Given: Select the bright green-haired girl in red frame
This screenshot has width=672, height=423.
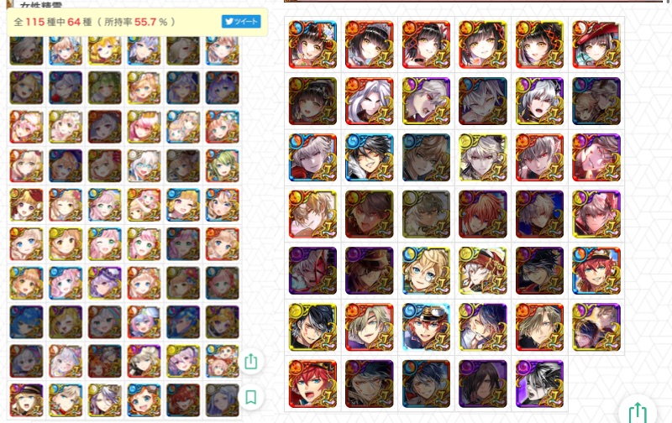Looking at the screenshot, I should pos(223,165).
